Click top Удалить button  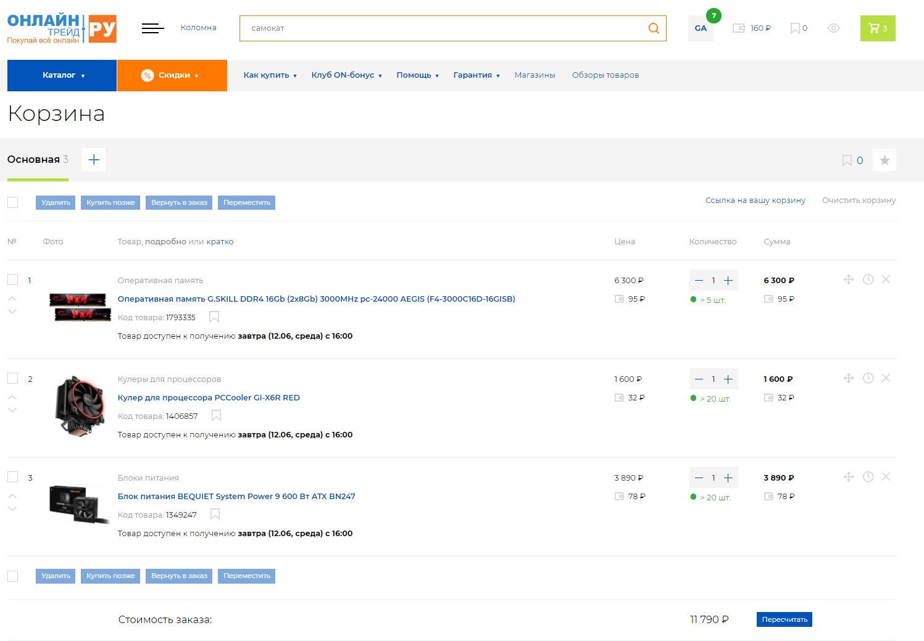(56, 202)
